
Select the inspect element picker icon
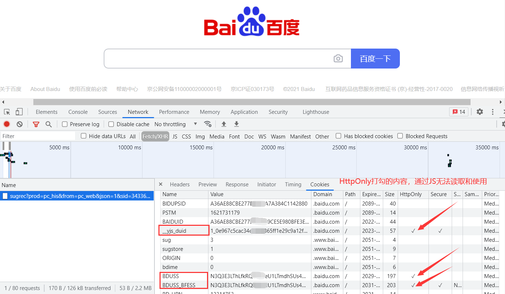[x=7, y=112]
